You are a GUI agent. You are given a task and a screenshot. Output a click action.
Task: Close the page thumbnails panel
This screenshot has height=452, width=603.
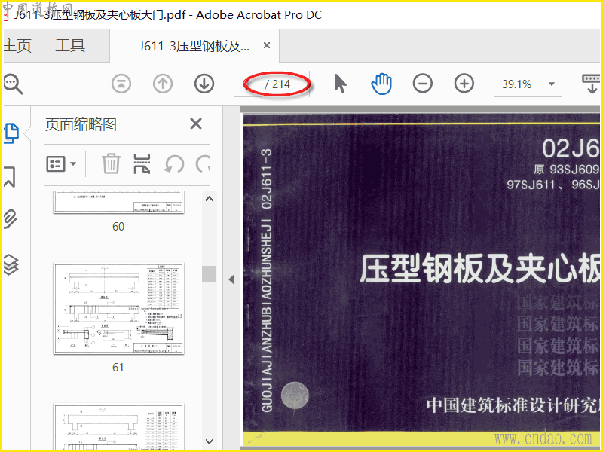(196, 124)
